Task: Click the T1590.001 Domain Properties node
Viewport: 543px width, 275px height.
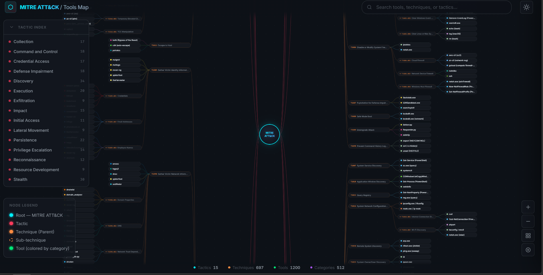Action: (x=123, y=200)
